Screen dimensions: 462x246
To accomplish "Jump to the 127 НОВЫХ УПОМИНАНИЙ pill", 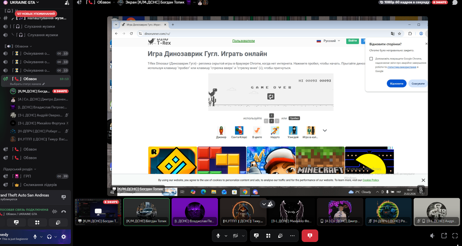I will pyautogui.click(x=36, y=14).
